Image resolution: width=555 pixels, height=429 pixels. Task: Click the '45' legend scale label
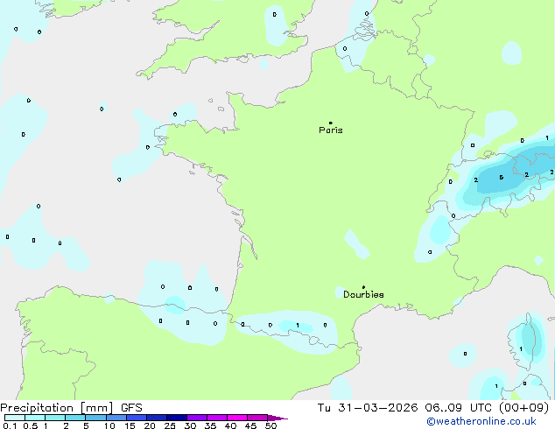[250, 425]
